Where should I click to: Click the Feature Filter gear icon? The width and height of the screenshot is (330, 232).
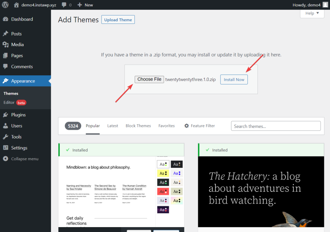187,126
